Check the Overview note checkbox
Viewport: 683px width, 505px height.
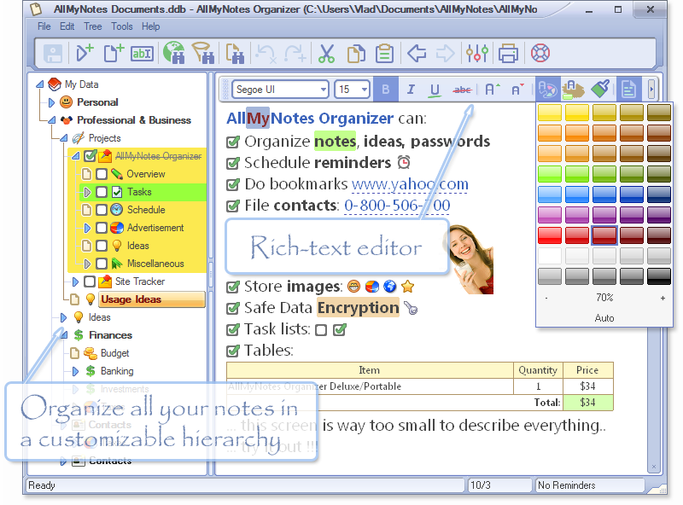102,174
